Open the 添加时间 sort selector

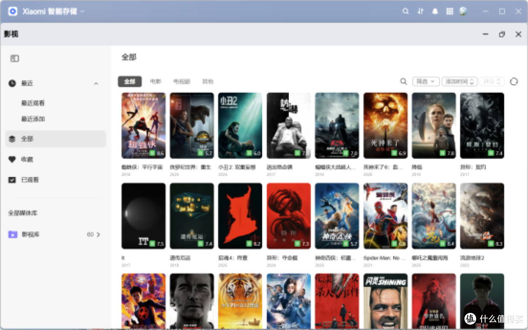460,81
